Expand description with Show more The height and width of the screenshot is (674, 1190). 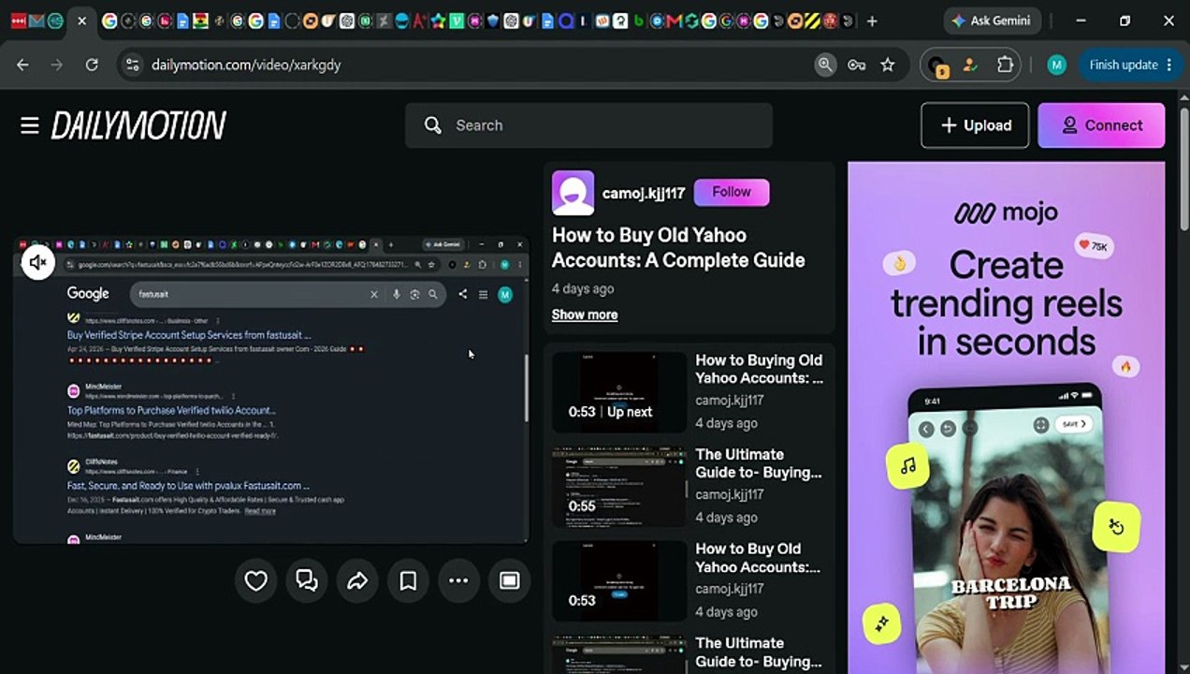pos(585,315)
